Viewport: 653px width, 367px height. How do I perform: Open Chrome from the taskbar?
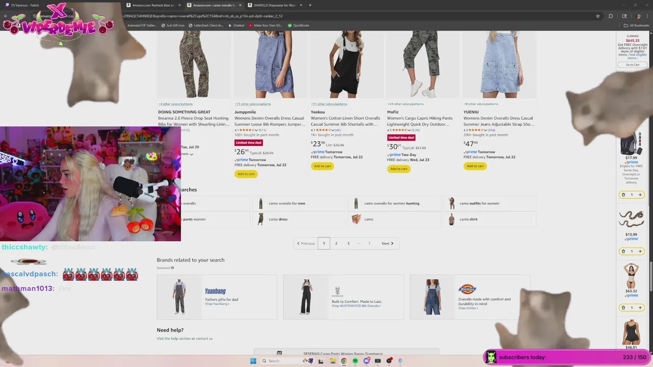(344, 361)
